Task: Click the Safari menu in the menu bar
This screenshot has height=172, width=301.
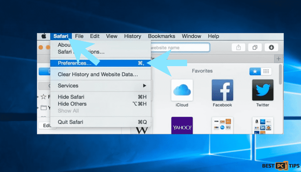Action: point(61,36)
